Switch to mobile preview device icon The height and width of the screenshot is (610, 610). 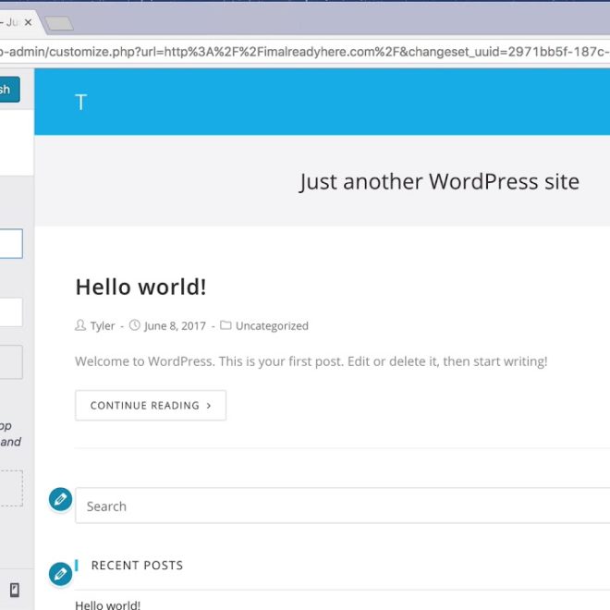pos(15,590)
